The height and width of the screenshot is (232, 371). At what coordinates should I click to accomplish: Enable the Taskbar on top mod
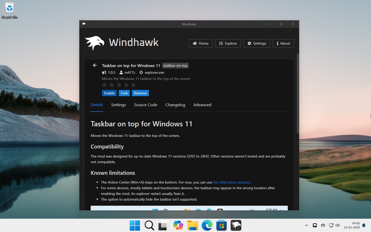coord(109,93)
